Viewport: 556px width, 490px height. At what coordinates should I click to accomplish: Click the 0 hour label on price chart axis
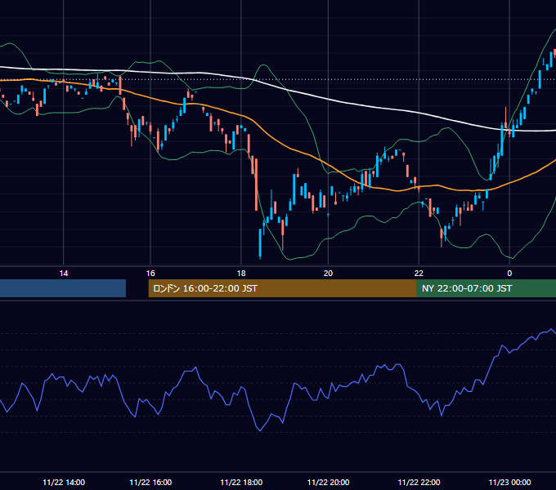click(509, 274)
